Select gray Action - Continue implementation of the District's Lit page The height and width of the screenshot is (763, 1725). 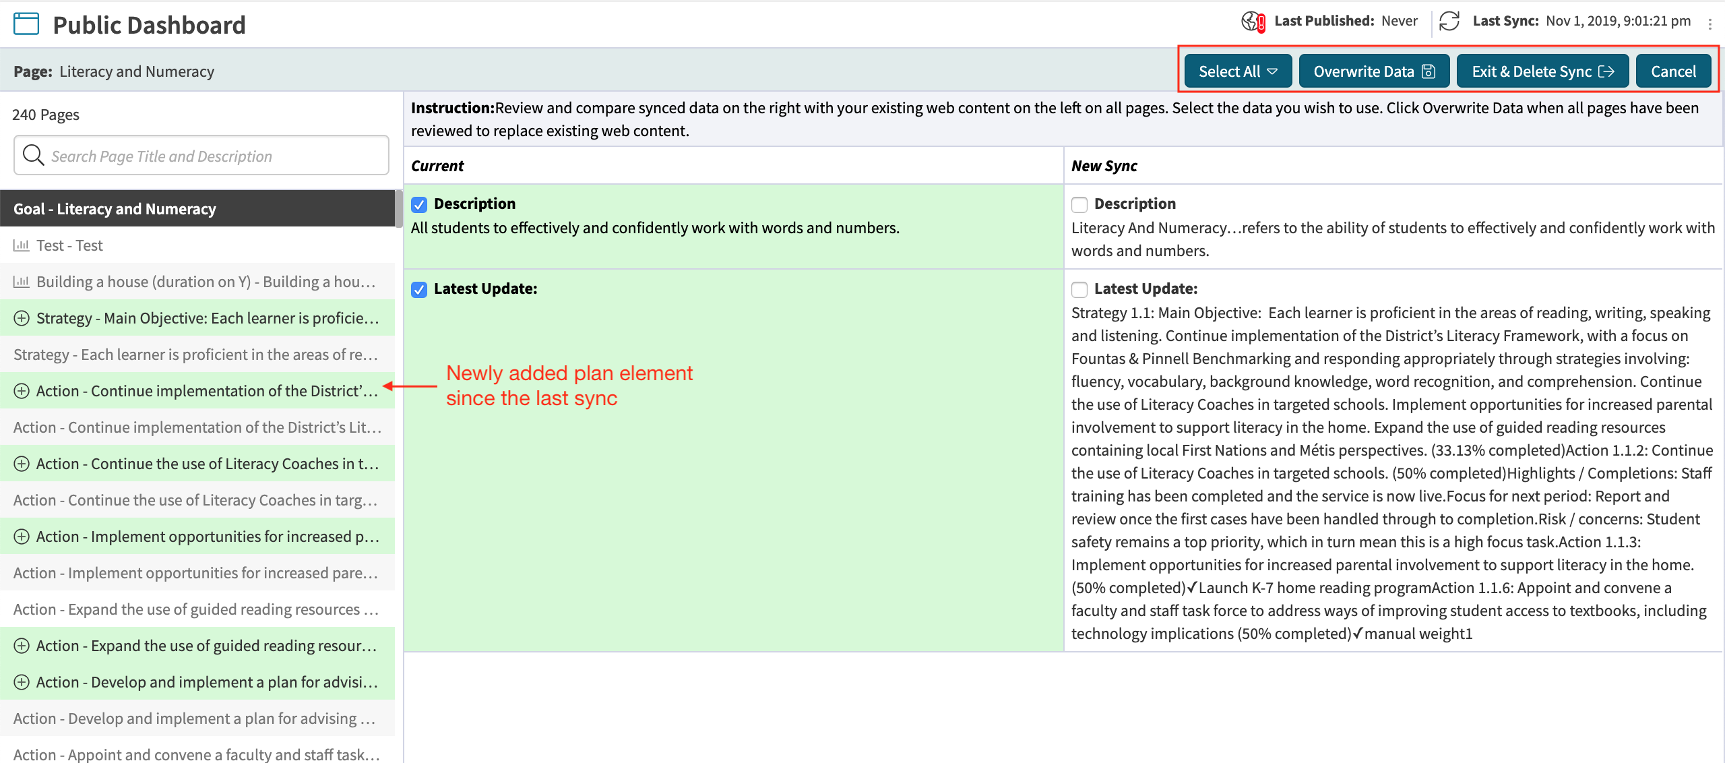[197, 427]
